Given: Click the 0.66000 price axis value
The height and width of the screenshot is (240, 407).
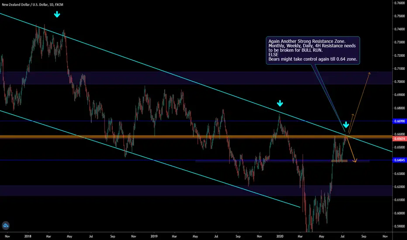Looking at the screenshot, I should coord(400,134).
